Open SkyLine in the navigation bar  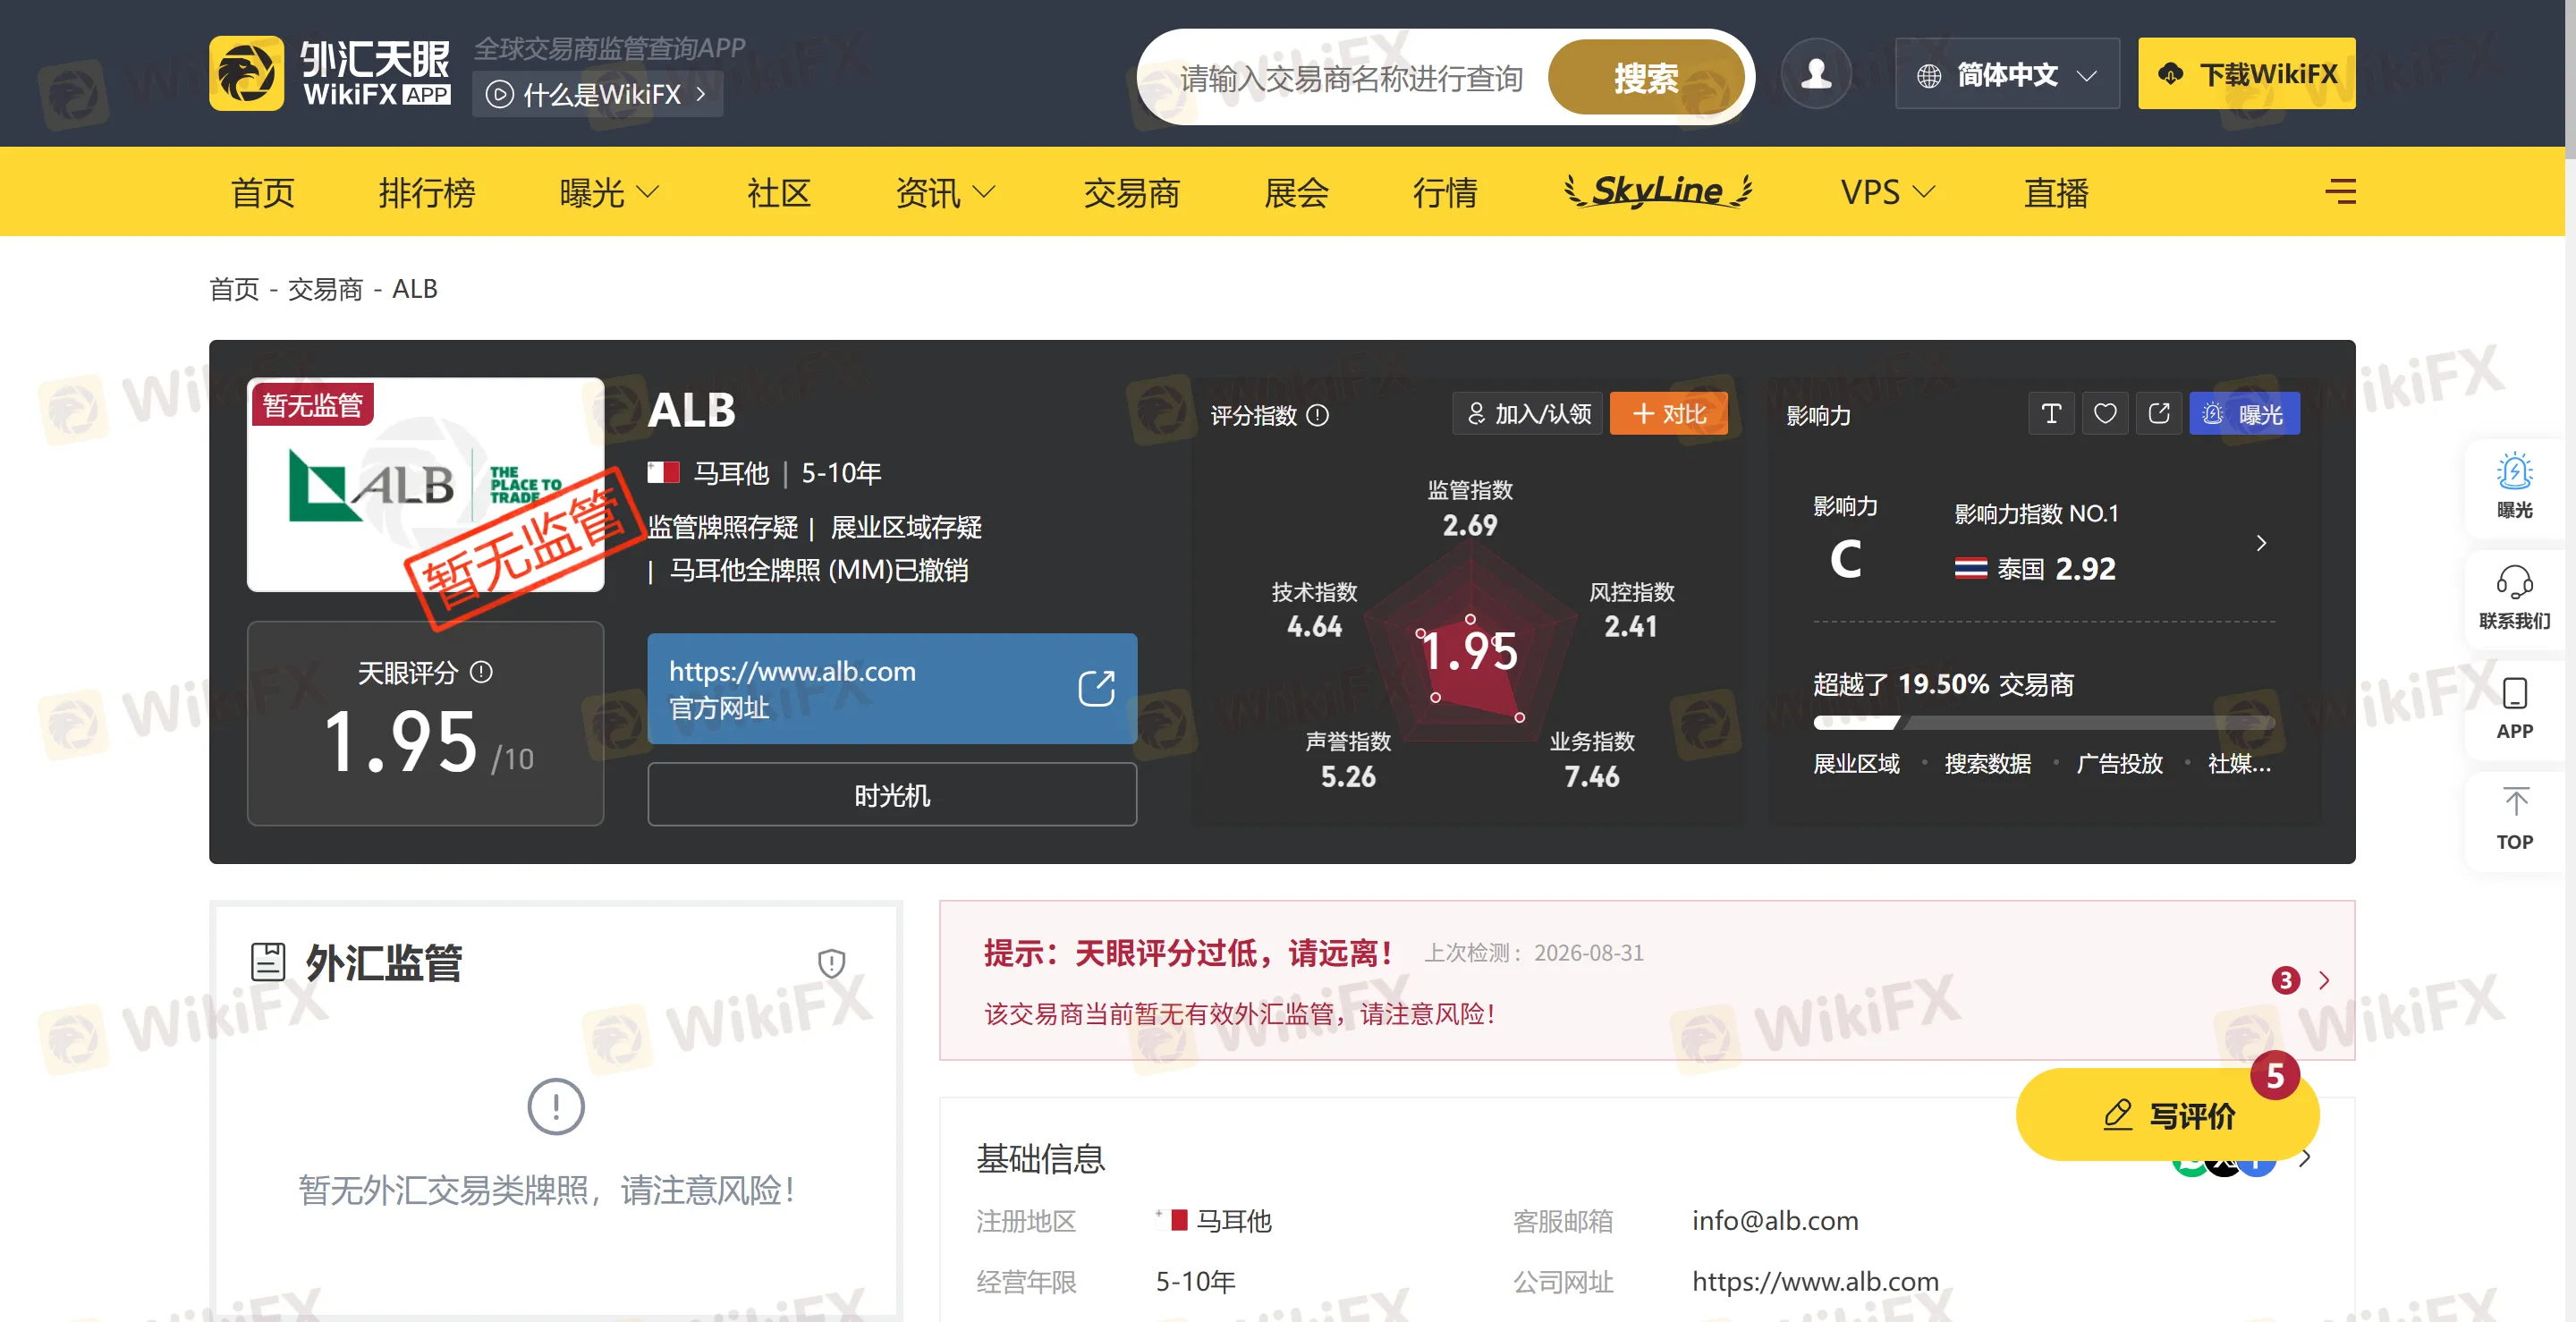coord(1658,190)
